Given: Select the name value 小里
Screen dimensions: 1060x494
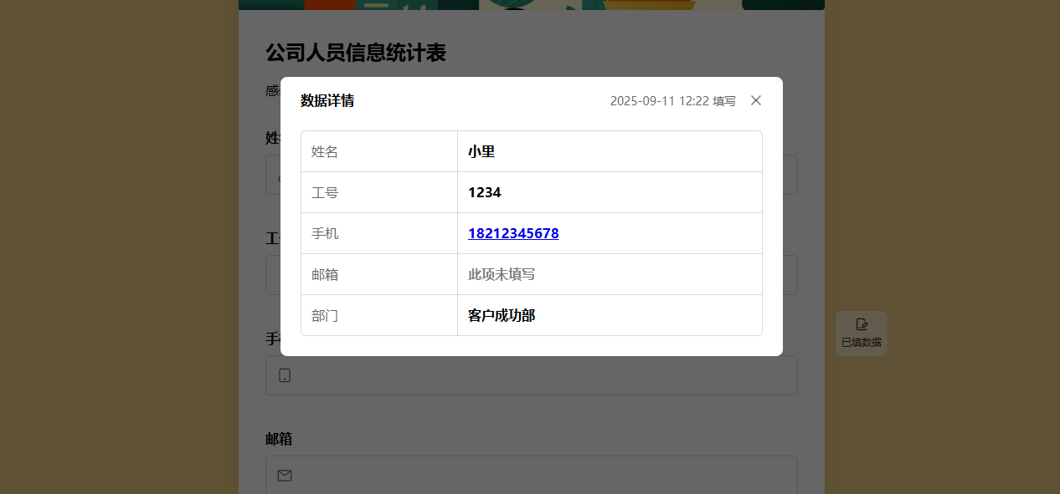Looking at the screenshot, I should pyautogui.click(x=481, y=151).
